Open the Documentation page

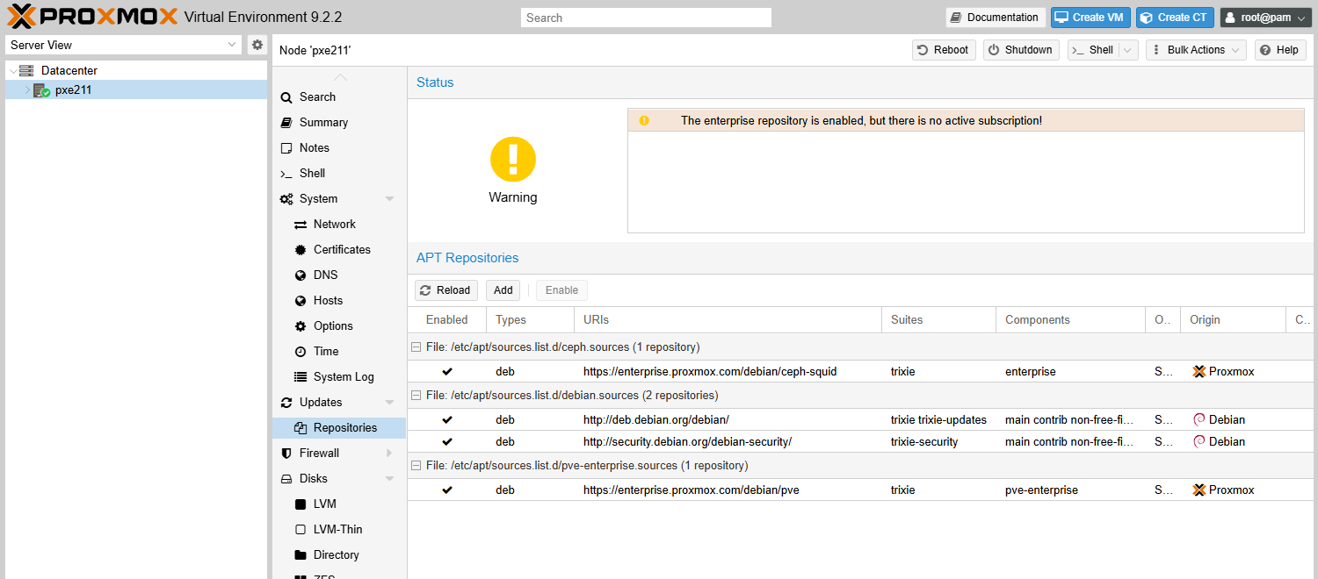click(996, 18)
